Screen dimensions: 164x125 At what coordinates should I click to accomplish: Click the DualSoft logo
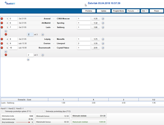(x=10, y=3)
